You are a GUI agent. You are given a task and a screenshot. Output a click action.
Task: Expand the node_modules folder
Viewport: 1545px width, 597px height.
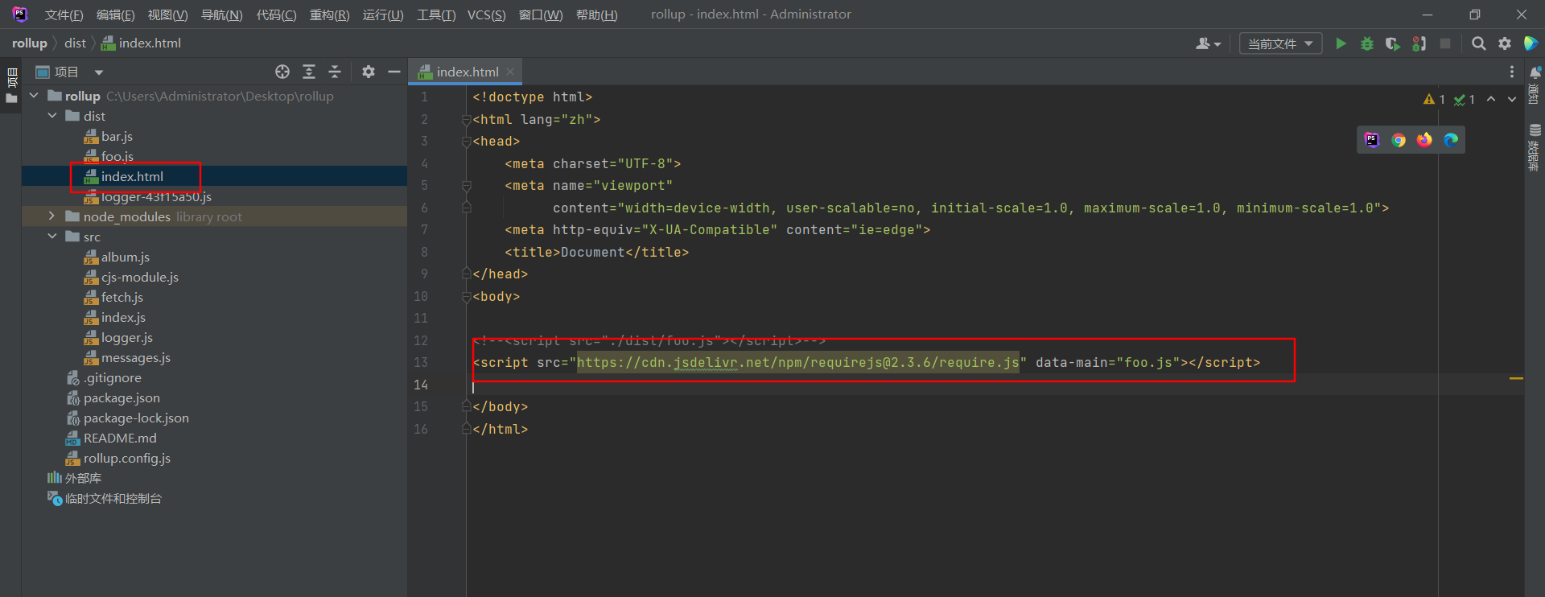tap(52, 216)
